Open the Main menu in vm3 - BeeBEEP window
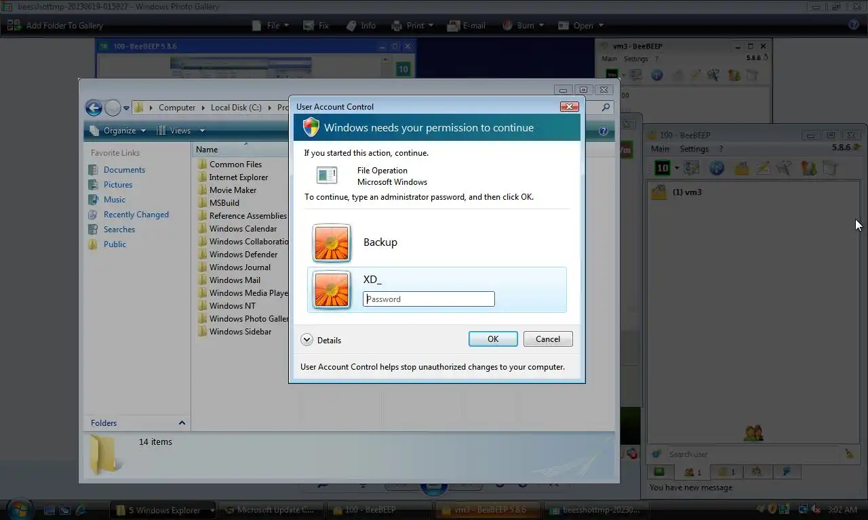Viewport: 868px width, 520px height. pos(610,59)
